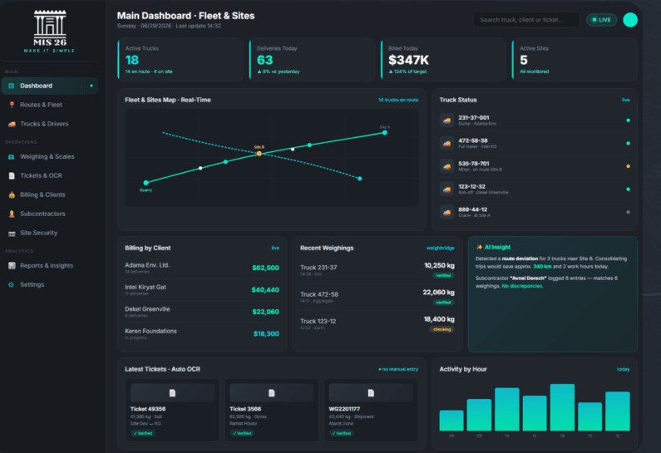
Task: Click verified badge for Truck 231-37
Action: pyautogui.click(x=443, y=276)
